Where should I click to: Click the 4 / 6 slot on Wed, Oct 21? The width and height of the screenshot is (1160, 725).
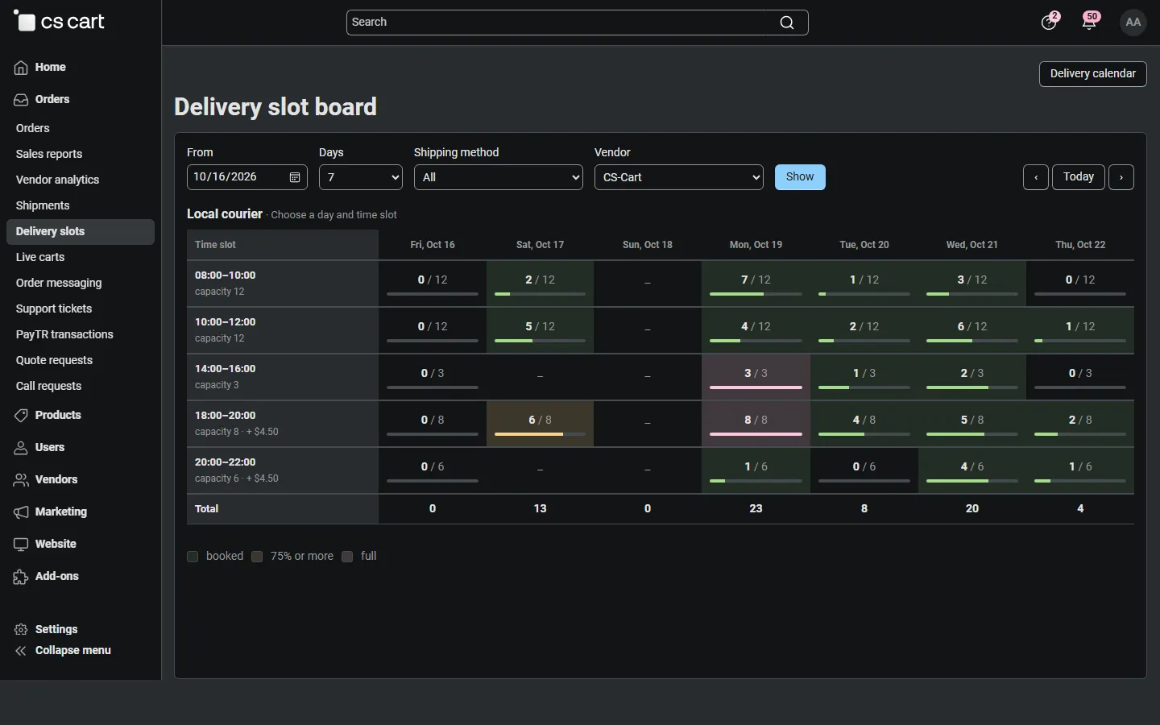pos(972,470)
